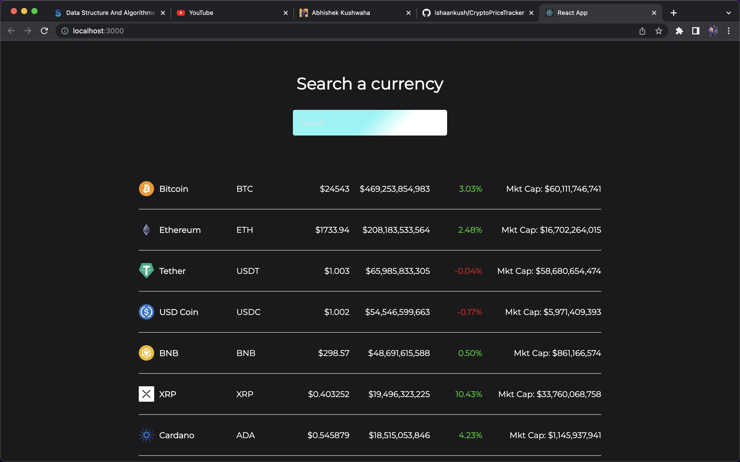Click the ETH symbol
This screenshot has height=462, width=740.
(245, 230)
